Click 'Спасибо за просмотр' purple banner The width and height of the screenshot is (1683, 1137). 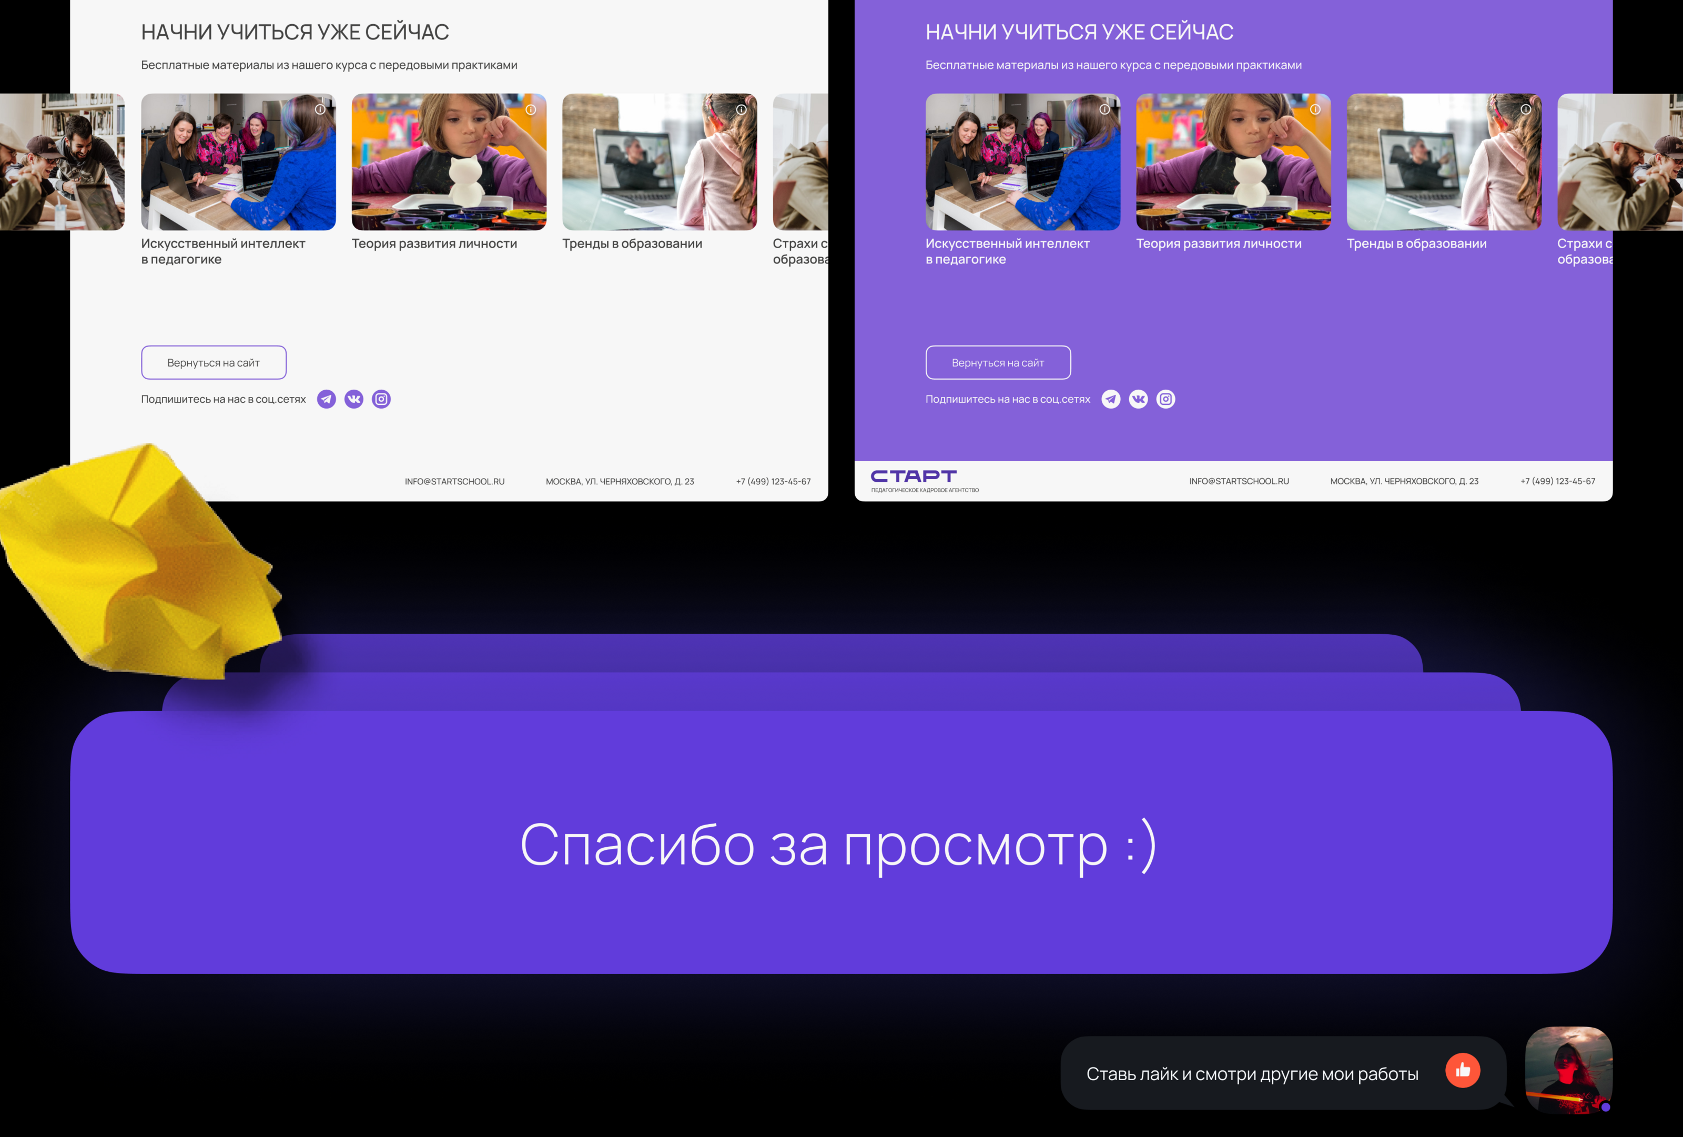pos(840,844)
